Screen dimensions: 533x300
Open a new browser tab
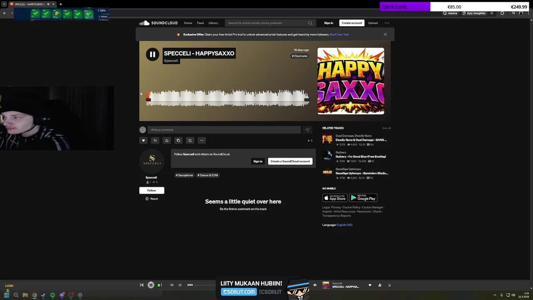[61, 4]
